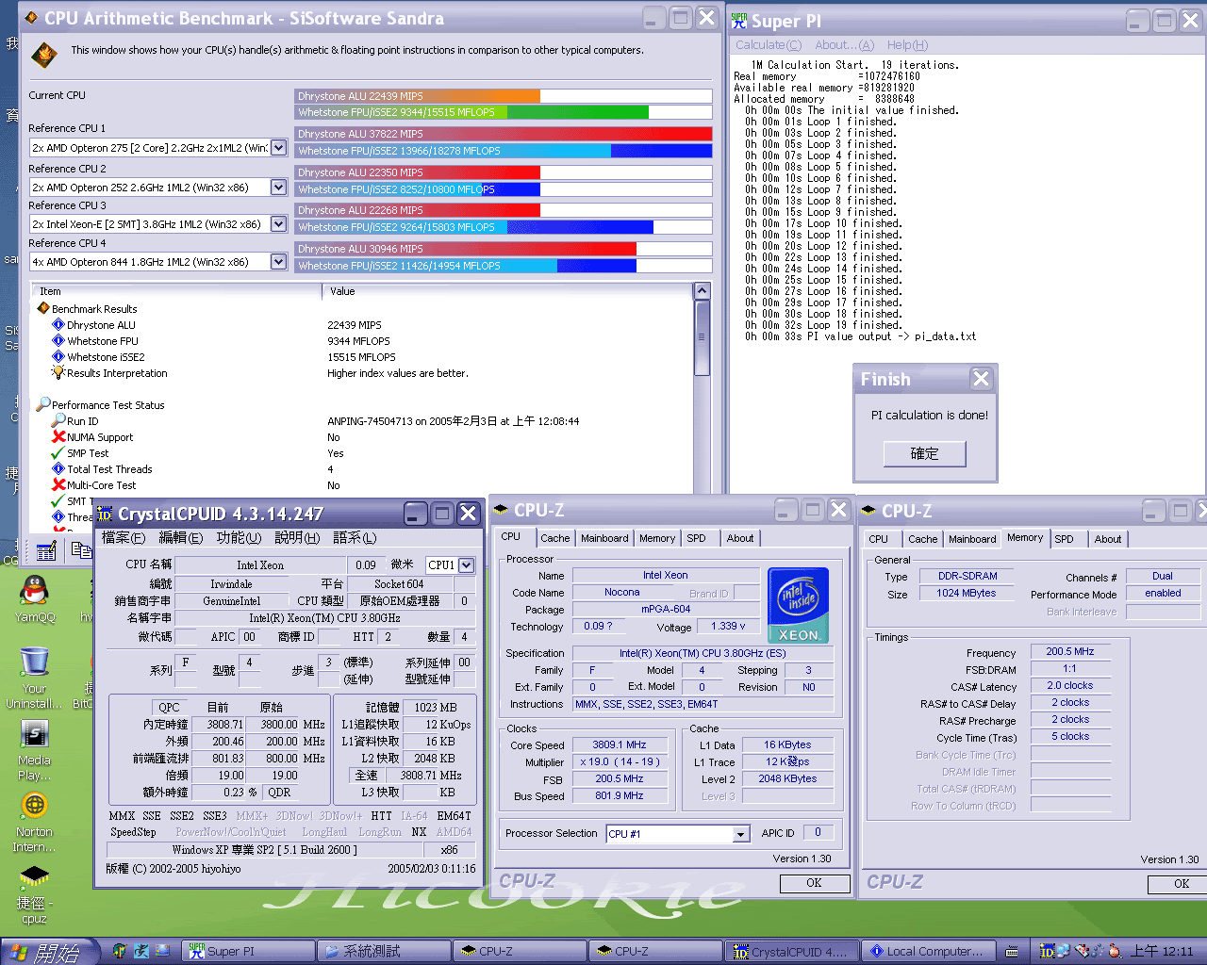Click the Results Interpretation lightbulb icon

tap(58, 372)
